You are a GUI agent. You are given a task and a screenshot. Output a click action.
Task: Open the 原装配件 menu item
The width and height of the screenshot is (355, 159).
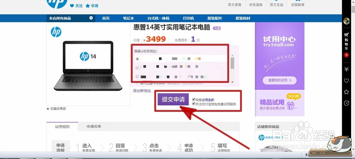pos(215,18)
